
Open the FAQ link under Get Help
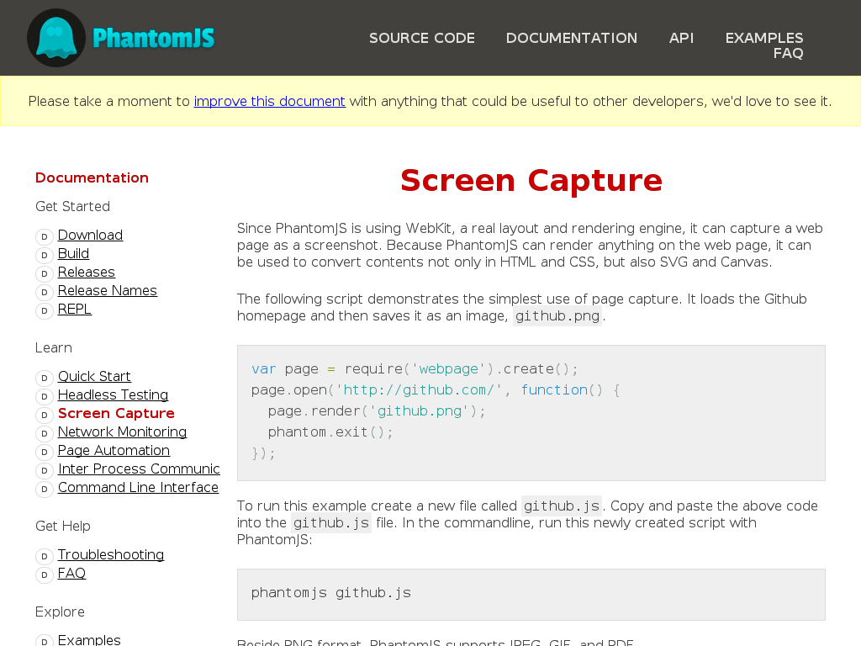tap(72, 574)
